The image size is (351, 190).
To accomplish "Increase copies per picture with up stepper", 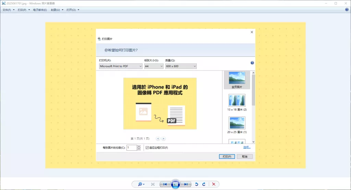I will [139, 147].
